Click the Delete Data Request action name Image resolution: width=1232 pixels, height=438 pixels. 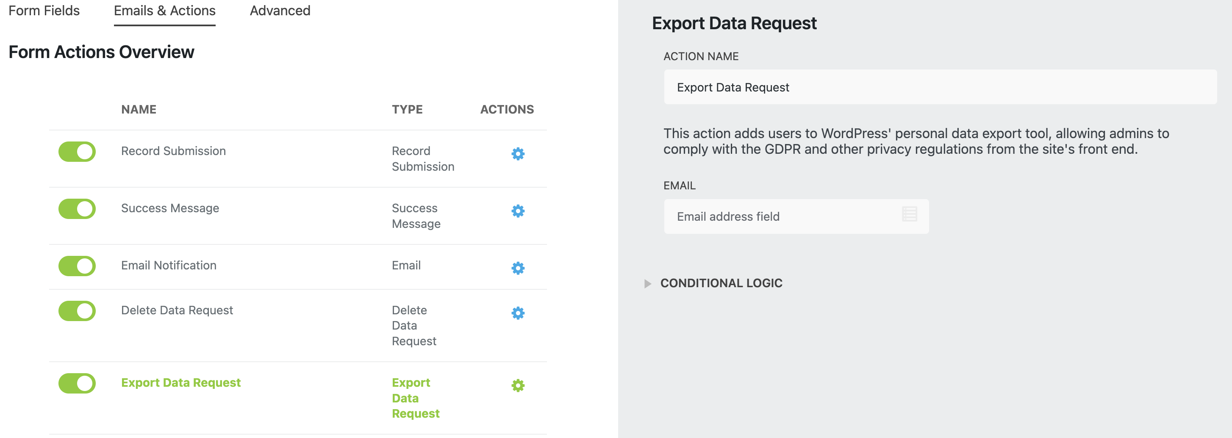[x=177, y=310]
